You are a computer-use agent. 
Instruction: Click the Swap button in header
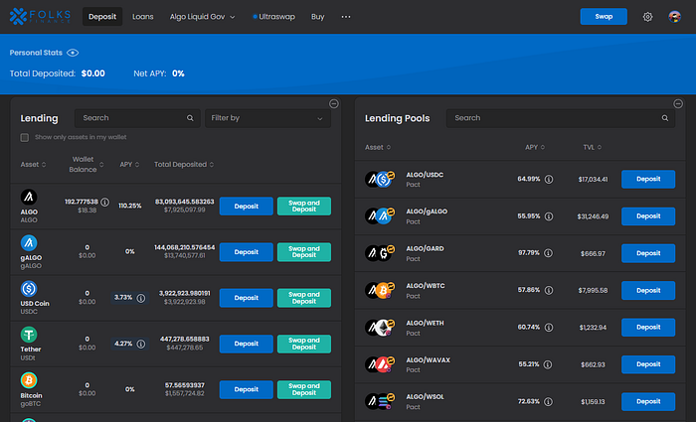coord(604,17)
